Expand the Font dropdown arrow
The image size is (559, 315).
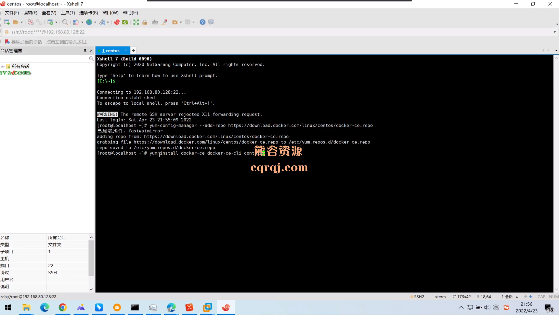coord(108,22)
